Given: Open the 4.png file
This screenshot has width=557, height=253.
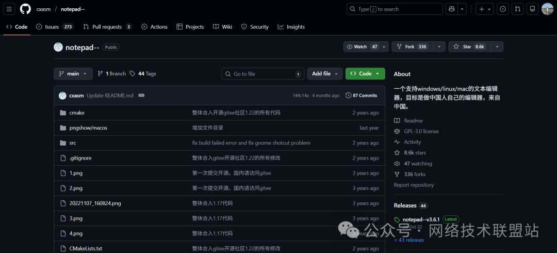Looking at the screenshot, I should point(76,233).
